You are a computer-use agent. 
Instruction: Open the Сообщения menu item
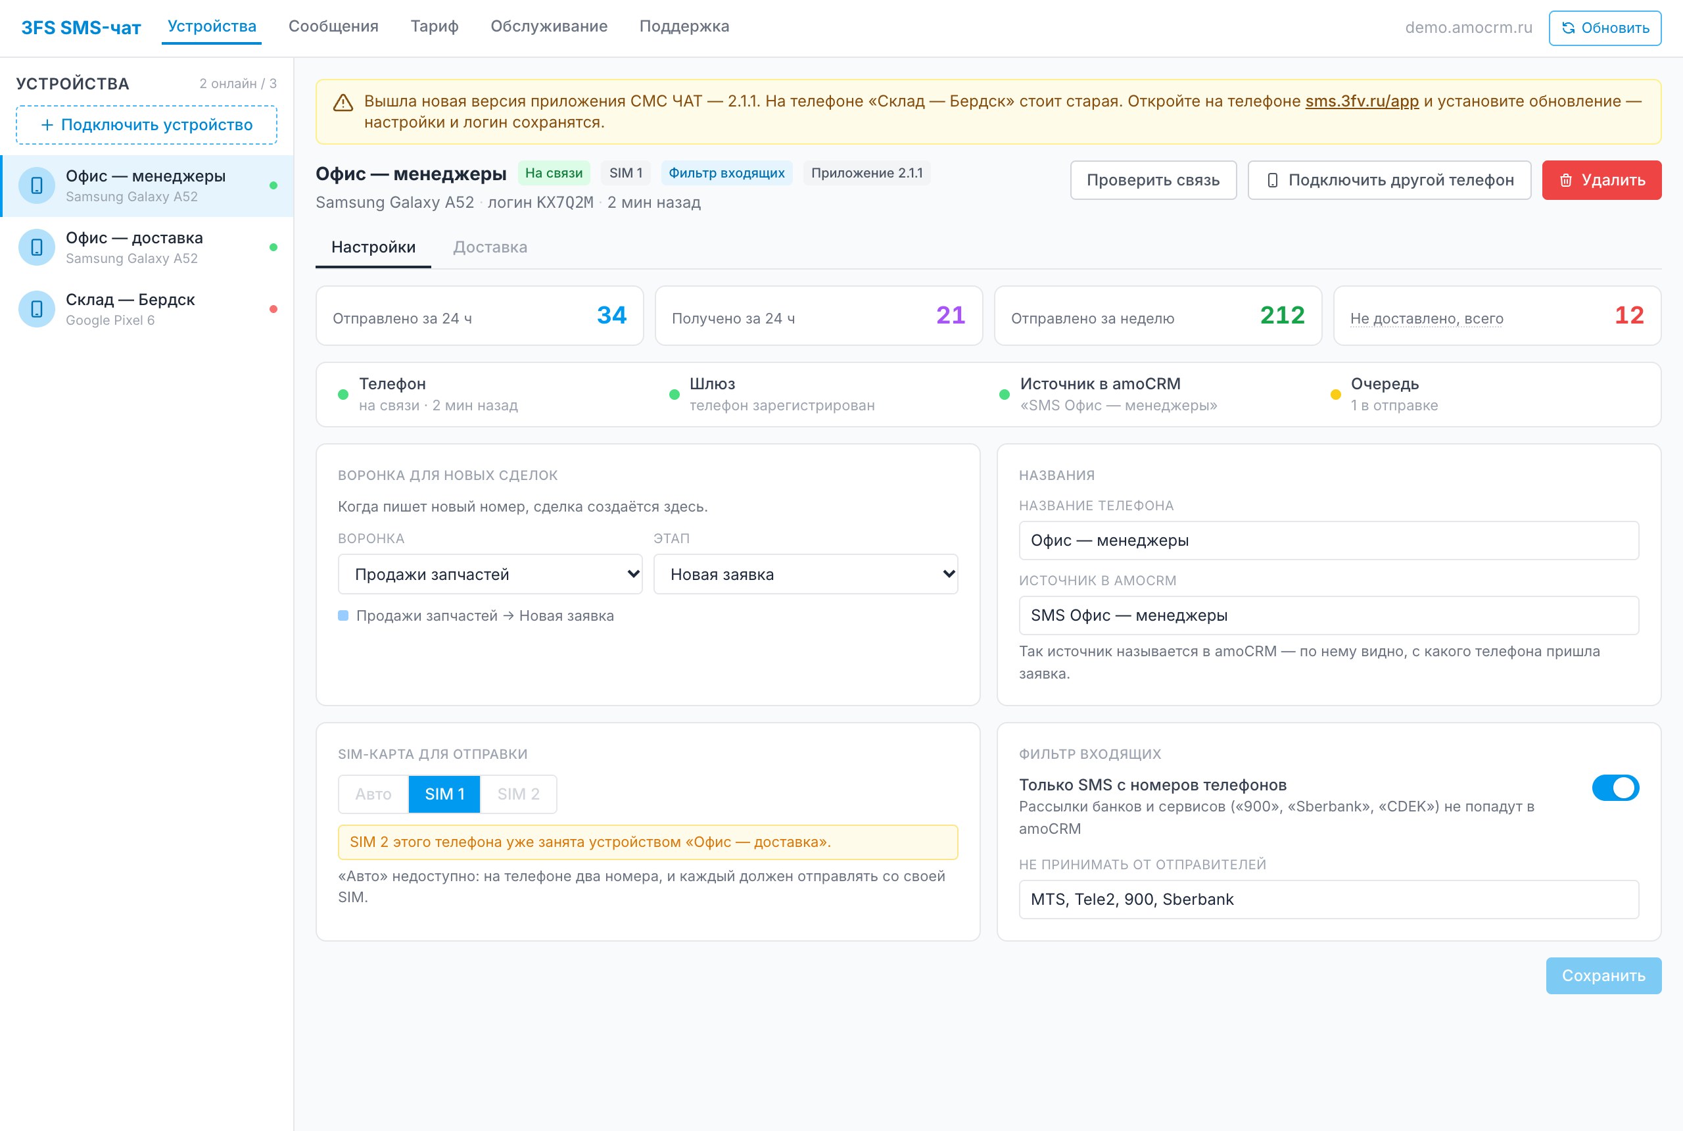click(x=333, y=27)
